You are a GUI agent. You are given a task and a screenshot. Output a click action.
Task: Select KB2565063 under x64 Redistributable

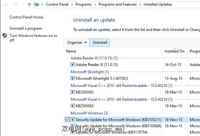pos(85,92)
